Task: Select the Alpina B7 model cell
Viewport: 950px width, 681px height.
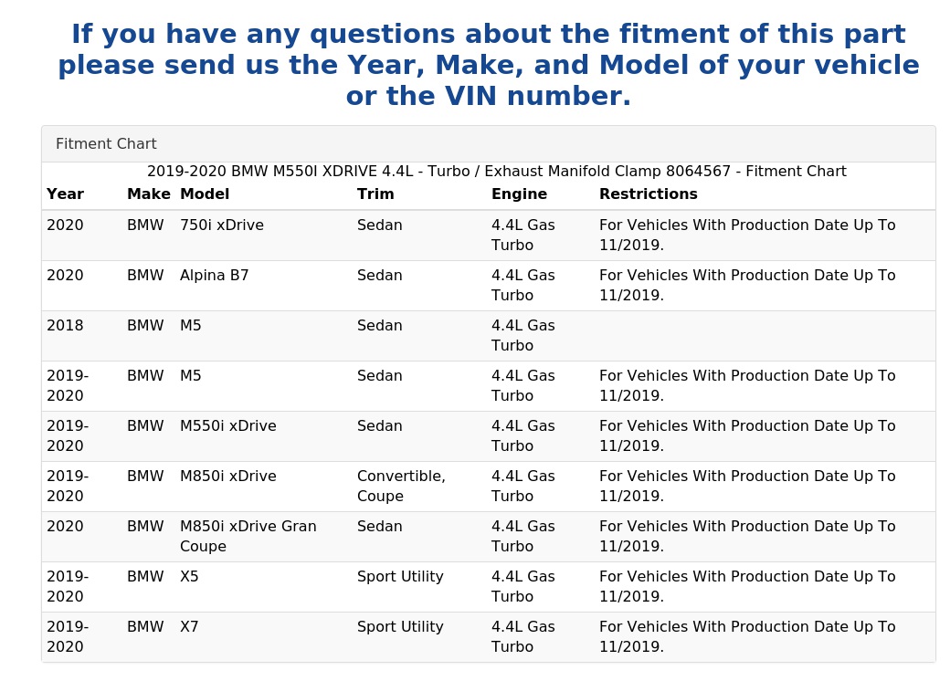Action: [215, 276]
